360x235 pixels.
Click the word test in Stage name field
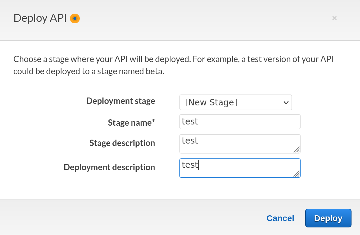tap(190, 122)
